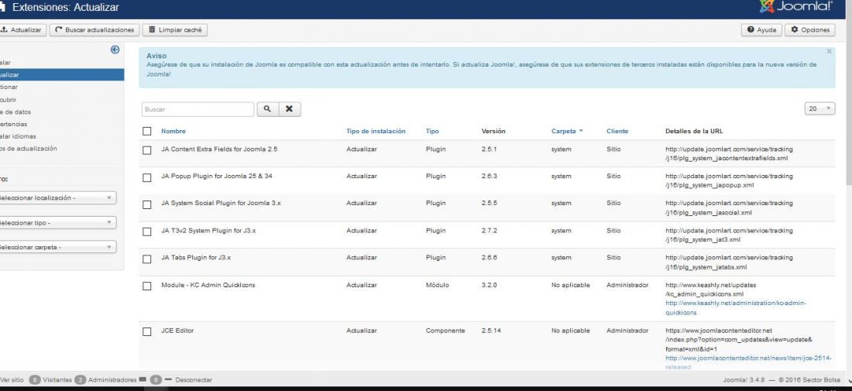The height and width of the screenshot is (391, 852).
Task: Click 'Componente' type cell
Action: click(x=445, y=330)
